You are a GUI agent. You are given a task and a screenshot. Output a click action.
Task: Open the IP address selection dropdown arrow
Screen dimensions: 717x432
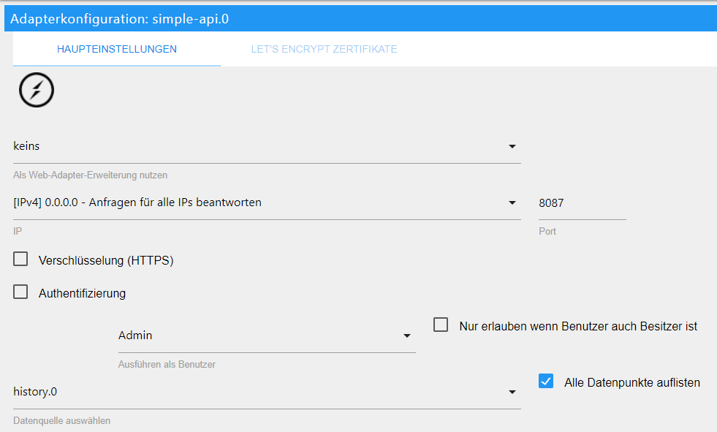[x=512, y=202]
